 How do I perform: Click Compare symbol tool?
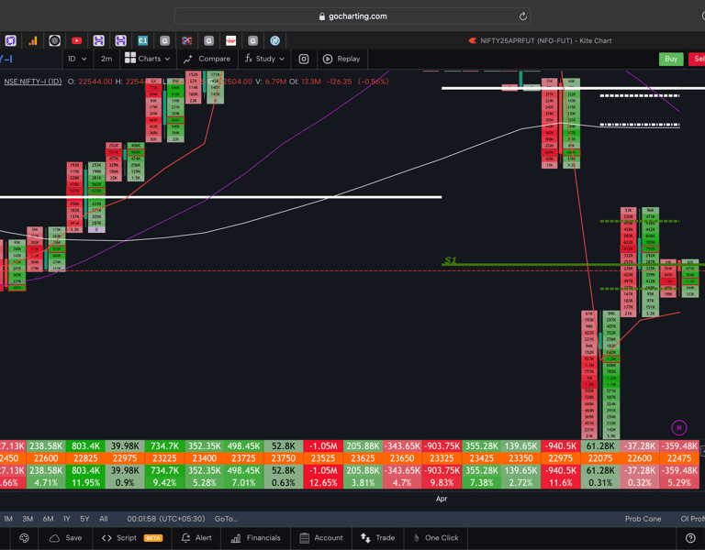tap(207, 59)
